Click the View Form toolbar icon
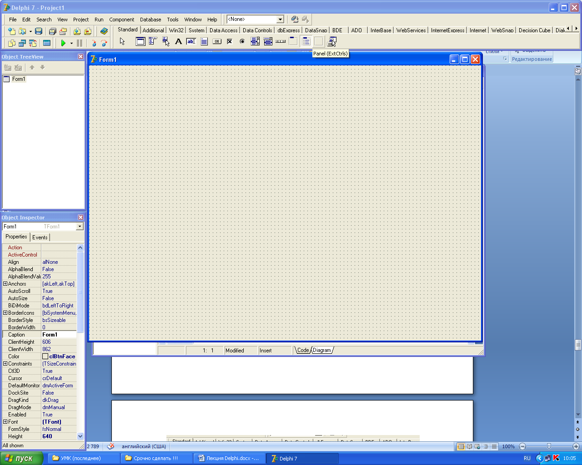This screenshot has height=465, width=582. click(22, 43)
